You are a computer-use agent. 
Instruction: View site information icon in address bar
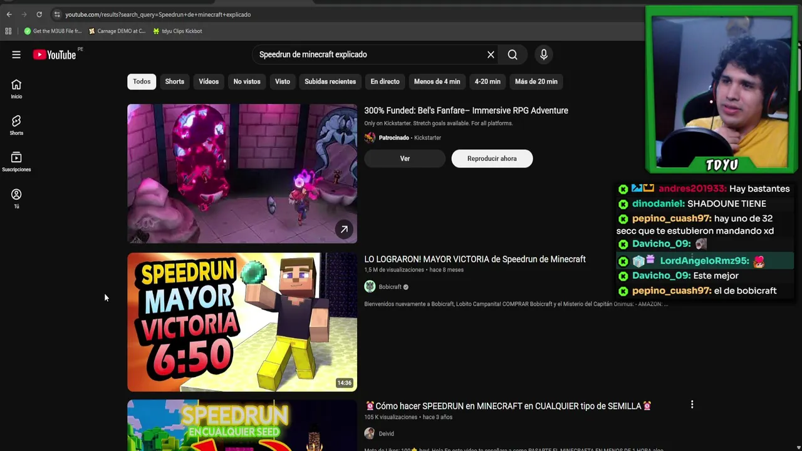pyautogui.click(x=56, y=14)
